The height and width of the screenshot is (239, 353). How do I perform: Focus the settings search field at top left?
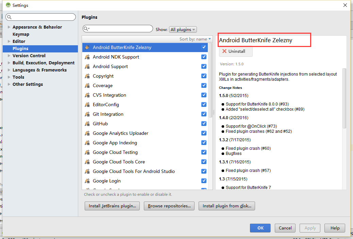point(41,17)
